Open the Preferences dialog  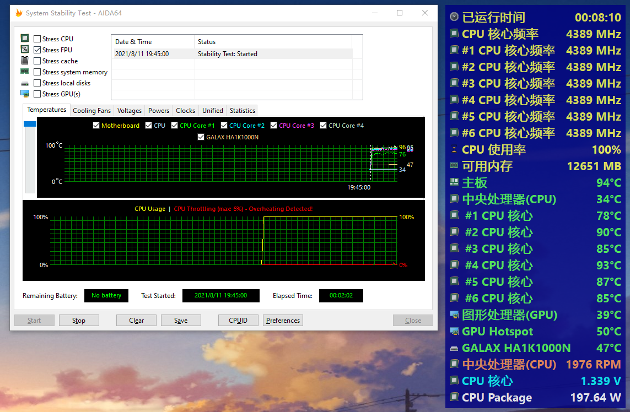coord(283,321)
